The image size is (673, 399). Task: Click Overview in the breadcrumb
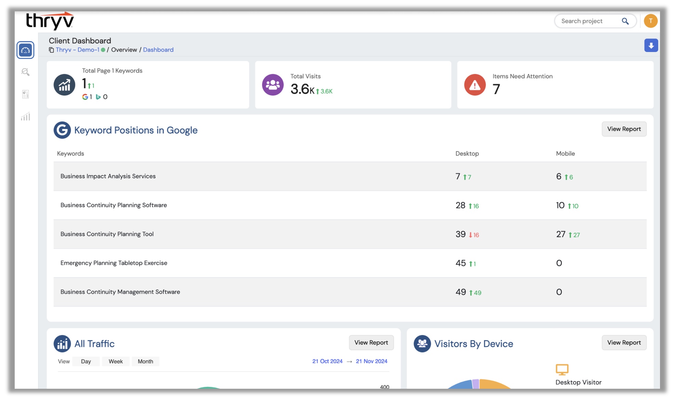click(124, 50)
